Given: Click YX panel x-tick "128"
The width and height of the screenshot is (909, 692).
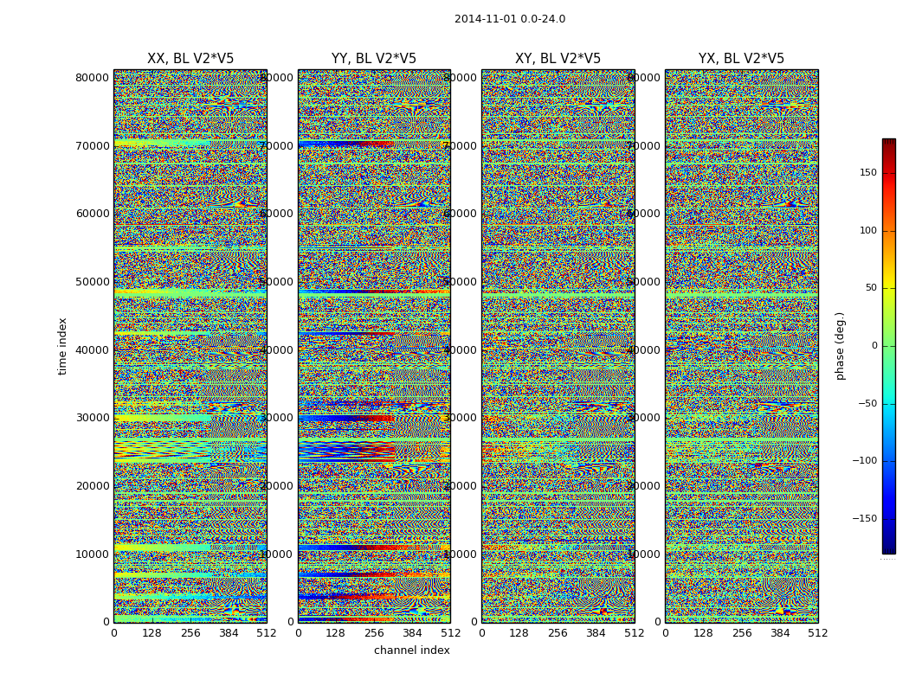Looking at the screenshot, I should coord(703,633).
